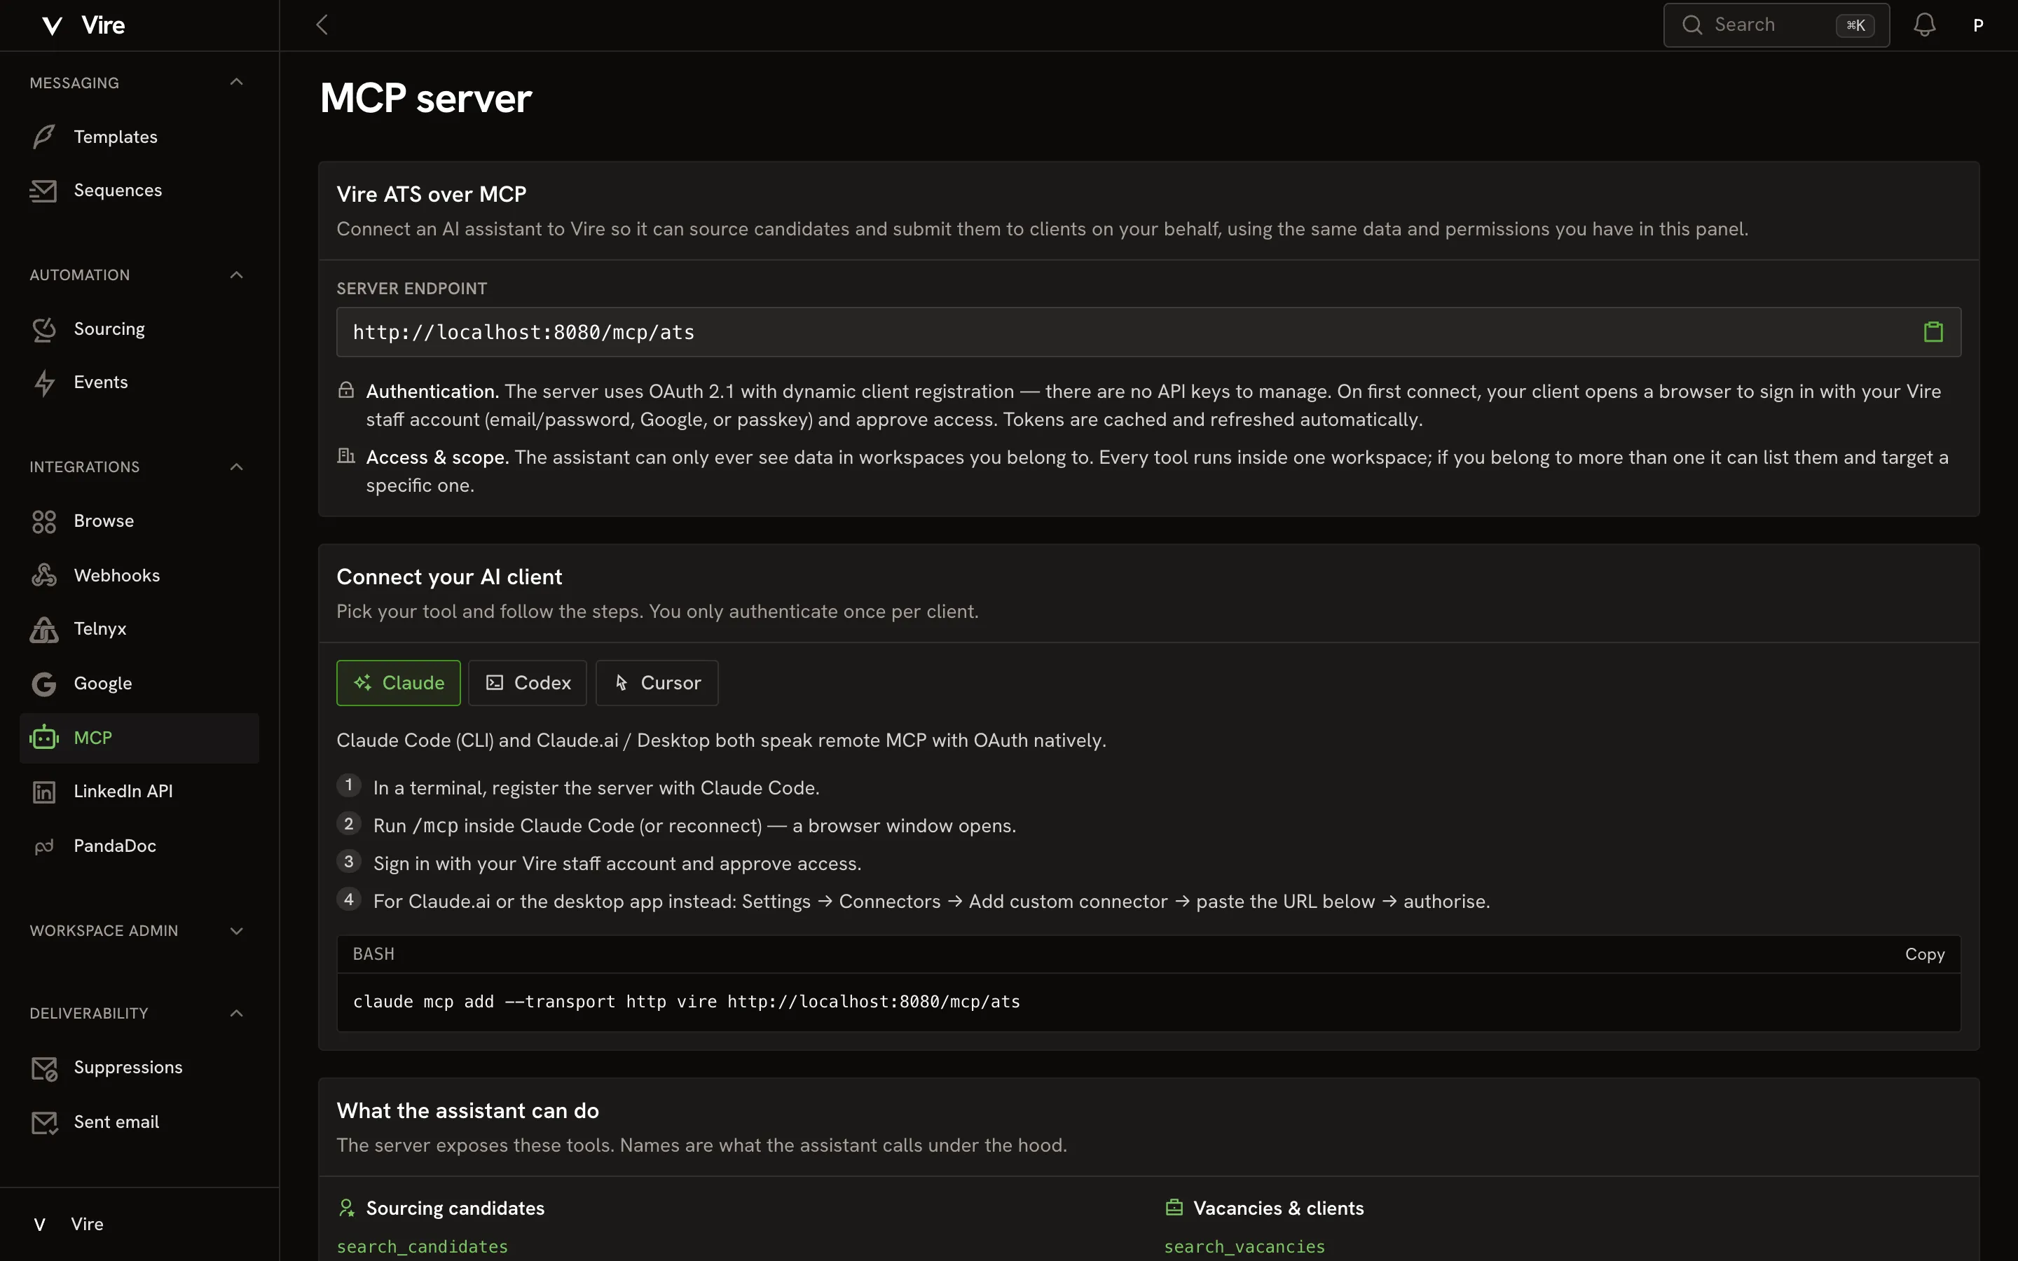This screenshot has height=1261, width=2018.
Task: Collapse the Messaging section
Action: [237, 82]
